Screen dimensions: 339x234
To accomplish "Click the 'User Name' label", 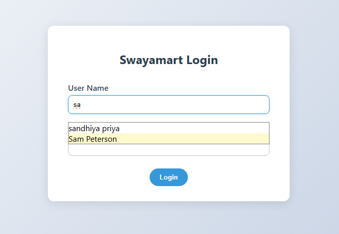I will (88, 88).
